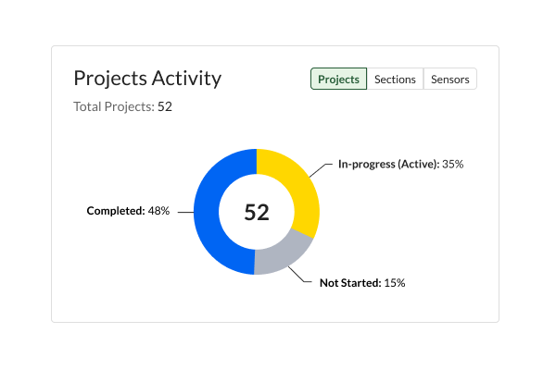The image size is (556, 370).
Task: Click the 35% value next to In-progress
Action: coord(453,165)
